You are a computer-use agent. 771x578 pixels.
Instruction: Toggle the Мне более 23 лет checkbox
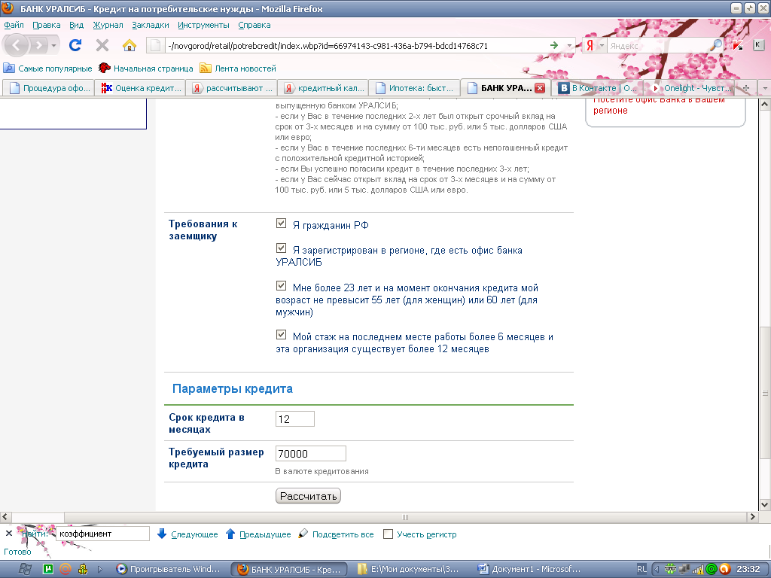click(282, 285)
